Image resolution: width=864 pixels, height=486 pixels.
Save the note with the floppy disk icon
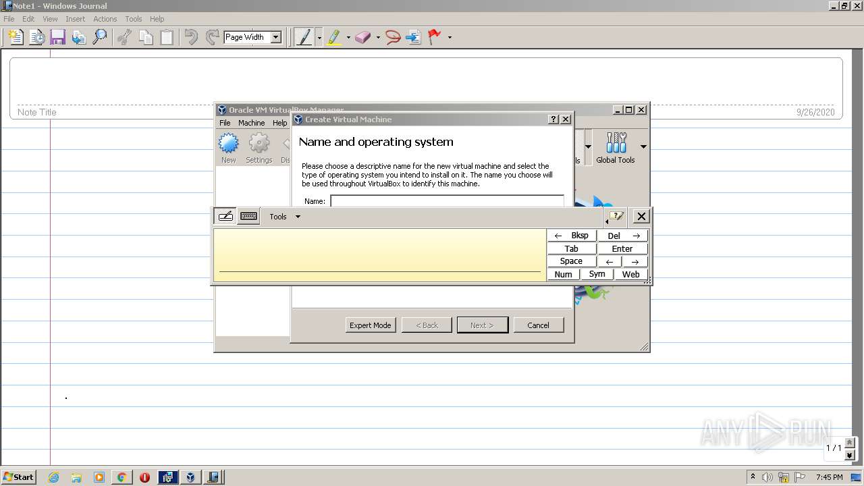point(58,37)
